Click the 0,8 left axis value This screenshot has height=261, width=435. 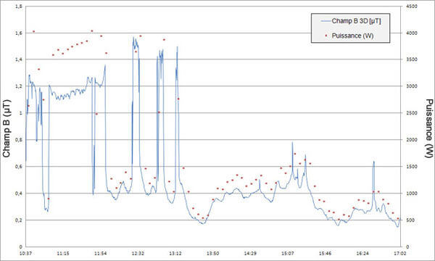point(19,140)
